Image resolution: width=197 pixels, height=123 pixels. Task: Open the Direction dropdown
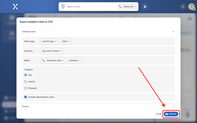click(75, 61)
